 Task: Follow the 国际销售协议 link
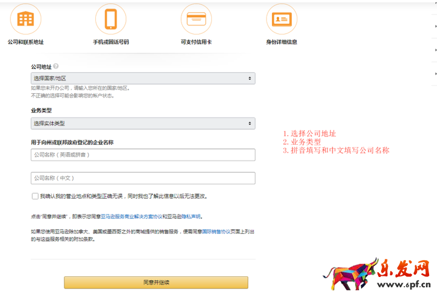(x=214, y=232)
